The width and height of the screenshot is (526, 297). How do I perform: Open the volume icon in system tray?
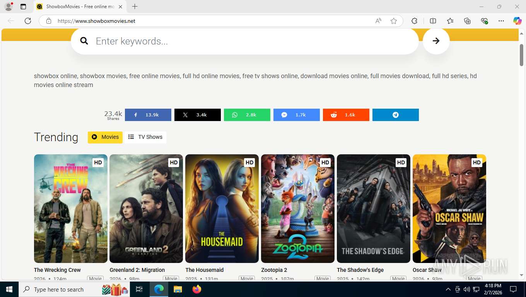tap(466, 289)
